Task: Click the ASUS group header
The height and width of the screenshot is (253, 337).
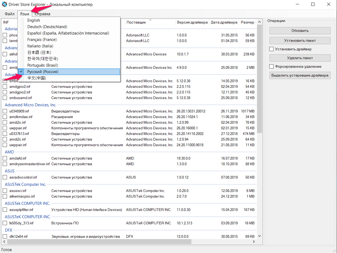Action: [x=10, y=171]
